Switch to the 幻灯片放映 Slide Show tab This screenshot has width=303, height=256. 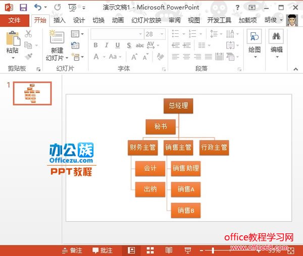pyautogui.click(x=146, y=20)
